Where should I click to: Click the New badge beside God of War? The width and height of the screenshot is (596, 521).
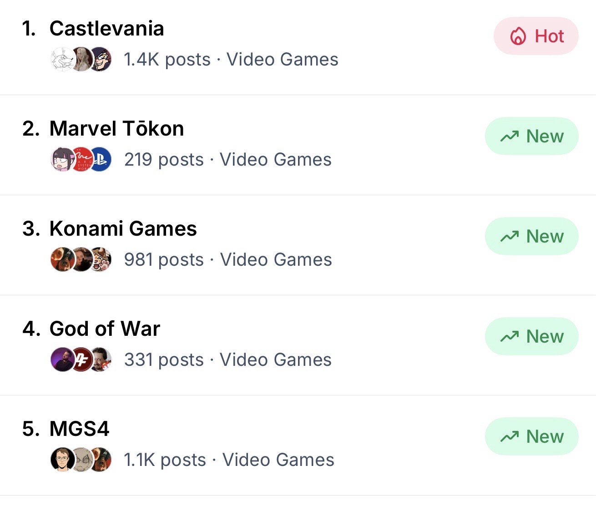tap(531, 337)
